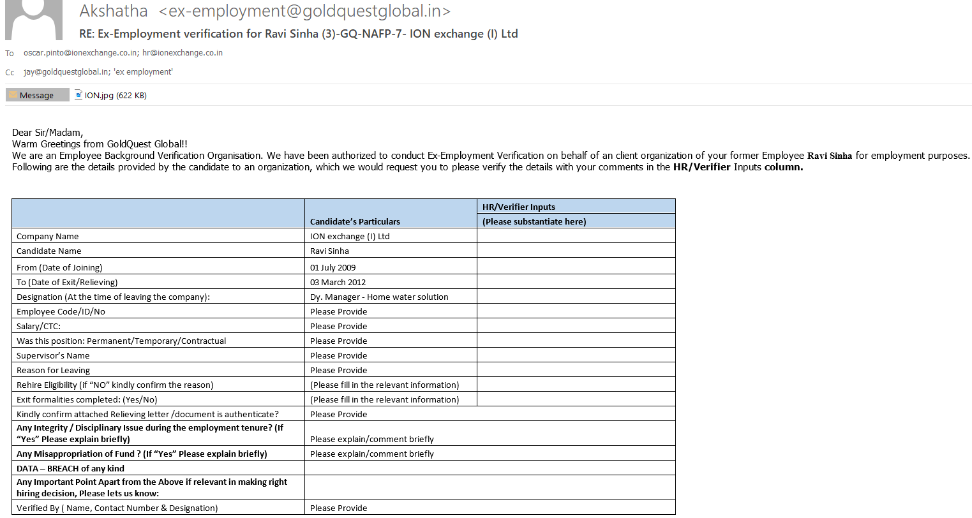972x518 pixels.
Task: Click the sender's avatar picture
Action: click(34, 20)
